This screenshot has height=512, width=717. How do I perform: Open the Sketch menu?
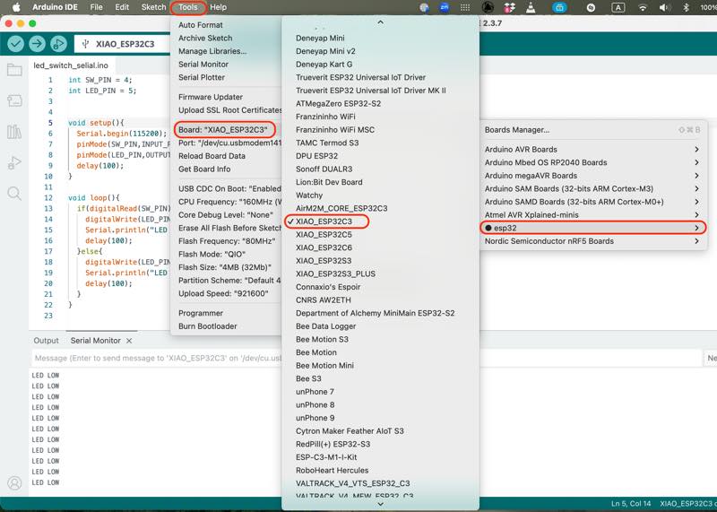[x=153, y=7]
